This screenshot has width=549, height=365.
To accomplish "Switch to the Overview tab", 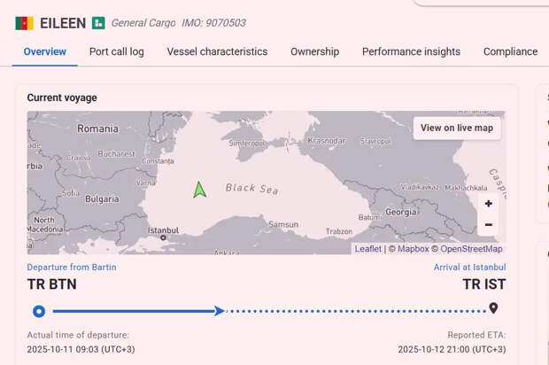I will pyautogui.click(x=45, y=51).
